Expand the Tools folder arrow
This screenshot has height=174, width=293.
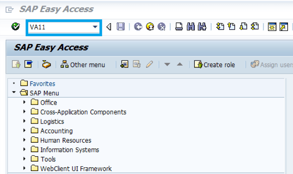click(24, 159)
